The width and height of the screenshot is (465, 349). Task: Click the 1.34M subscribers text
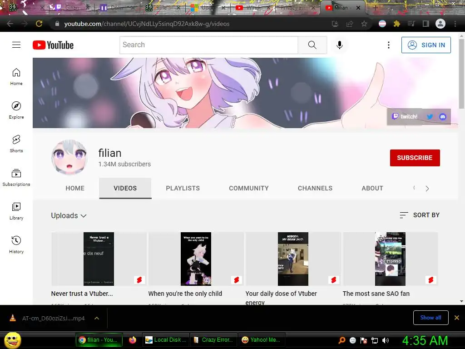(124, 164)
